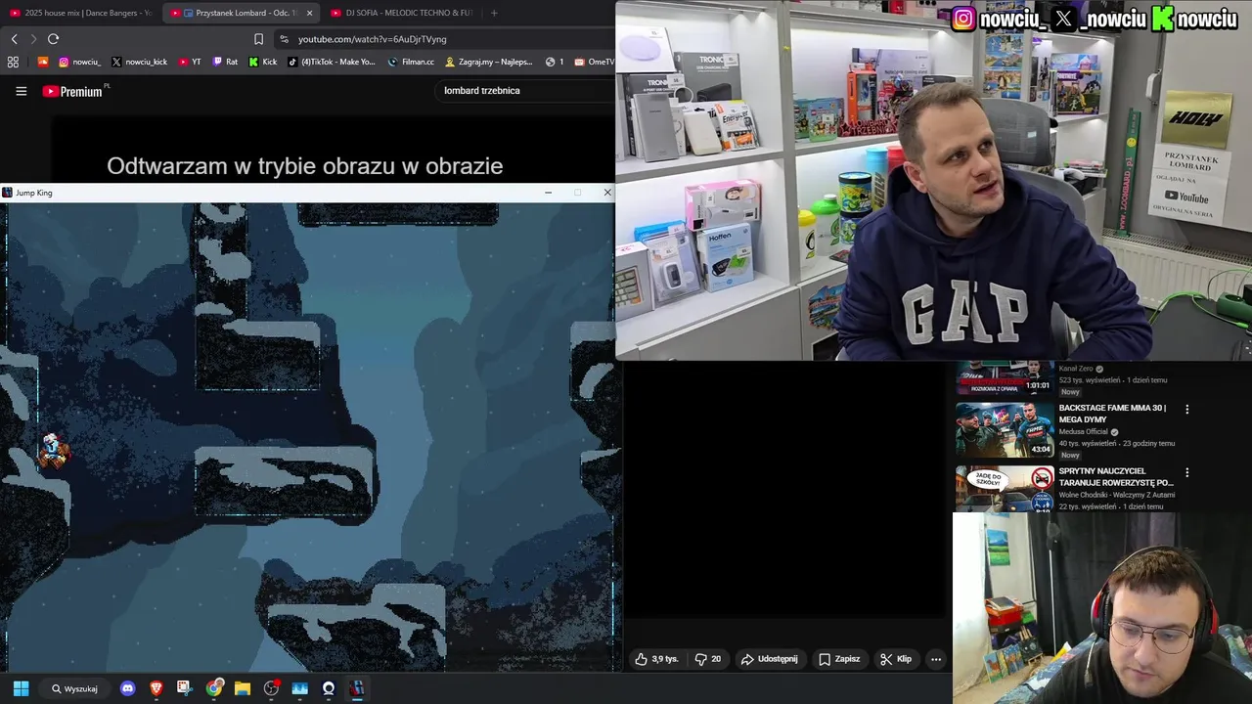
Task: Dislike the video with thumbs down
Action: 708,659
